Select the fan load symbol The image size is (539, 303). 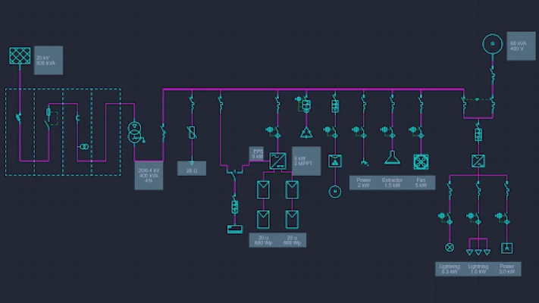tap(421, 162)
